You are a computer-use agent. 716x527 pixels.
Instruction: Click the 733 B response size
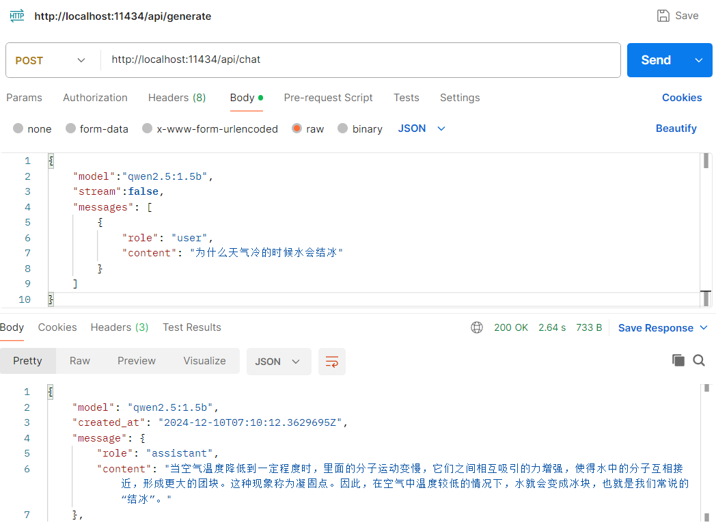point(589,327)
